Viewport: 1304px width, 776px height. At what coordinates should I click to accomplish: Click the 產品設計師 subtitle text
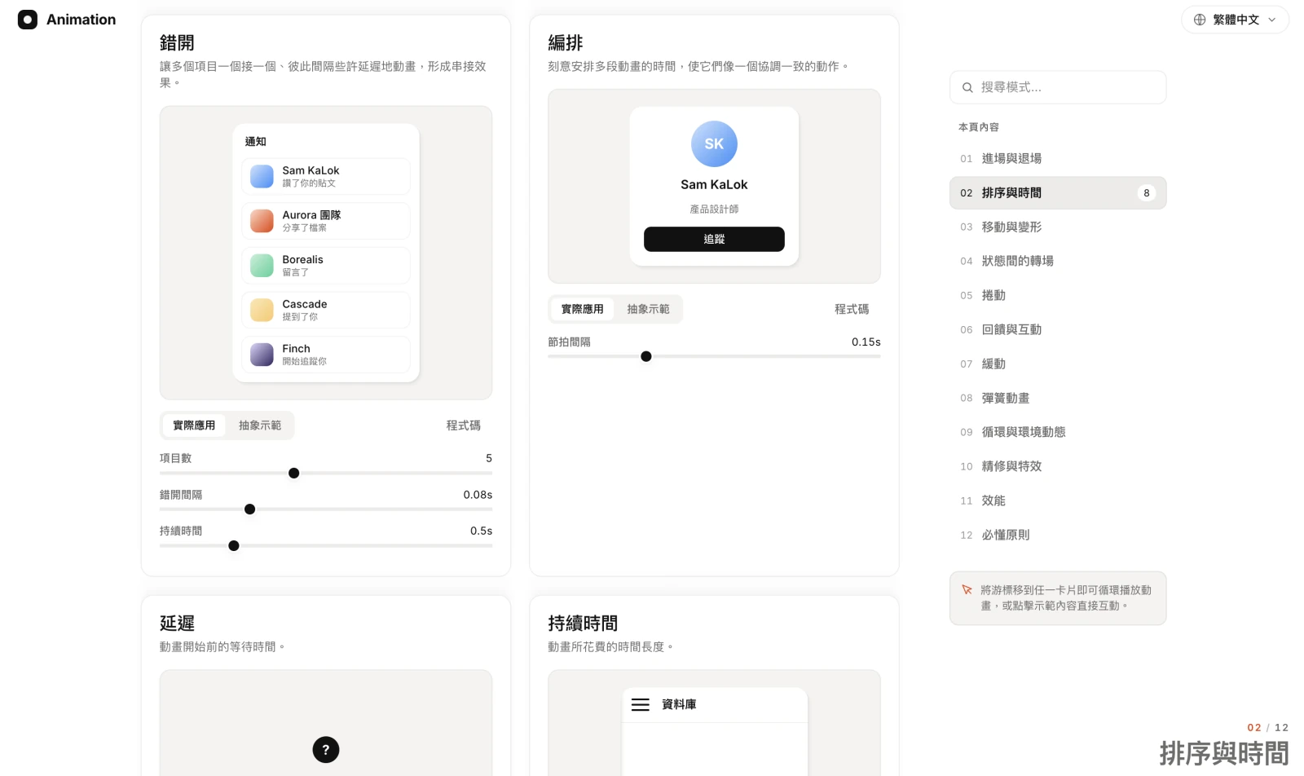714,209
